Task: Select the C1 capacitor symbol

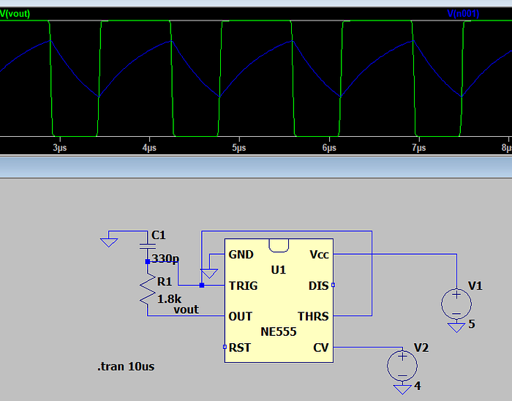Action: [x=147, y=247]
